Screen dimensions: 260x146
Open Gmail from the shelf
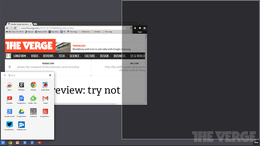[x=18, y=142]
